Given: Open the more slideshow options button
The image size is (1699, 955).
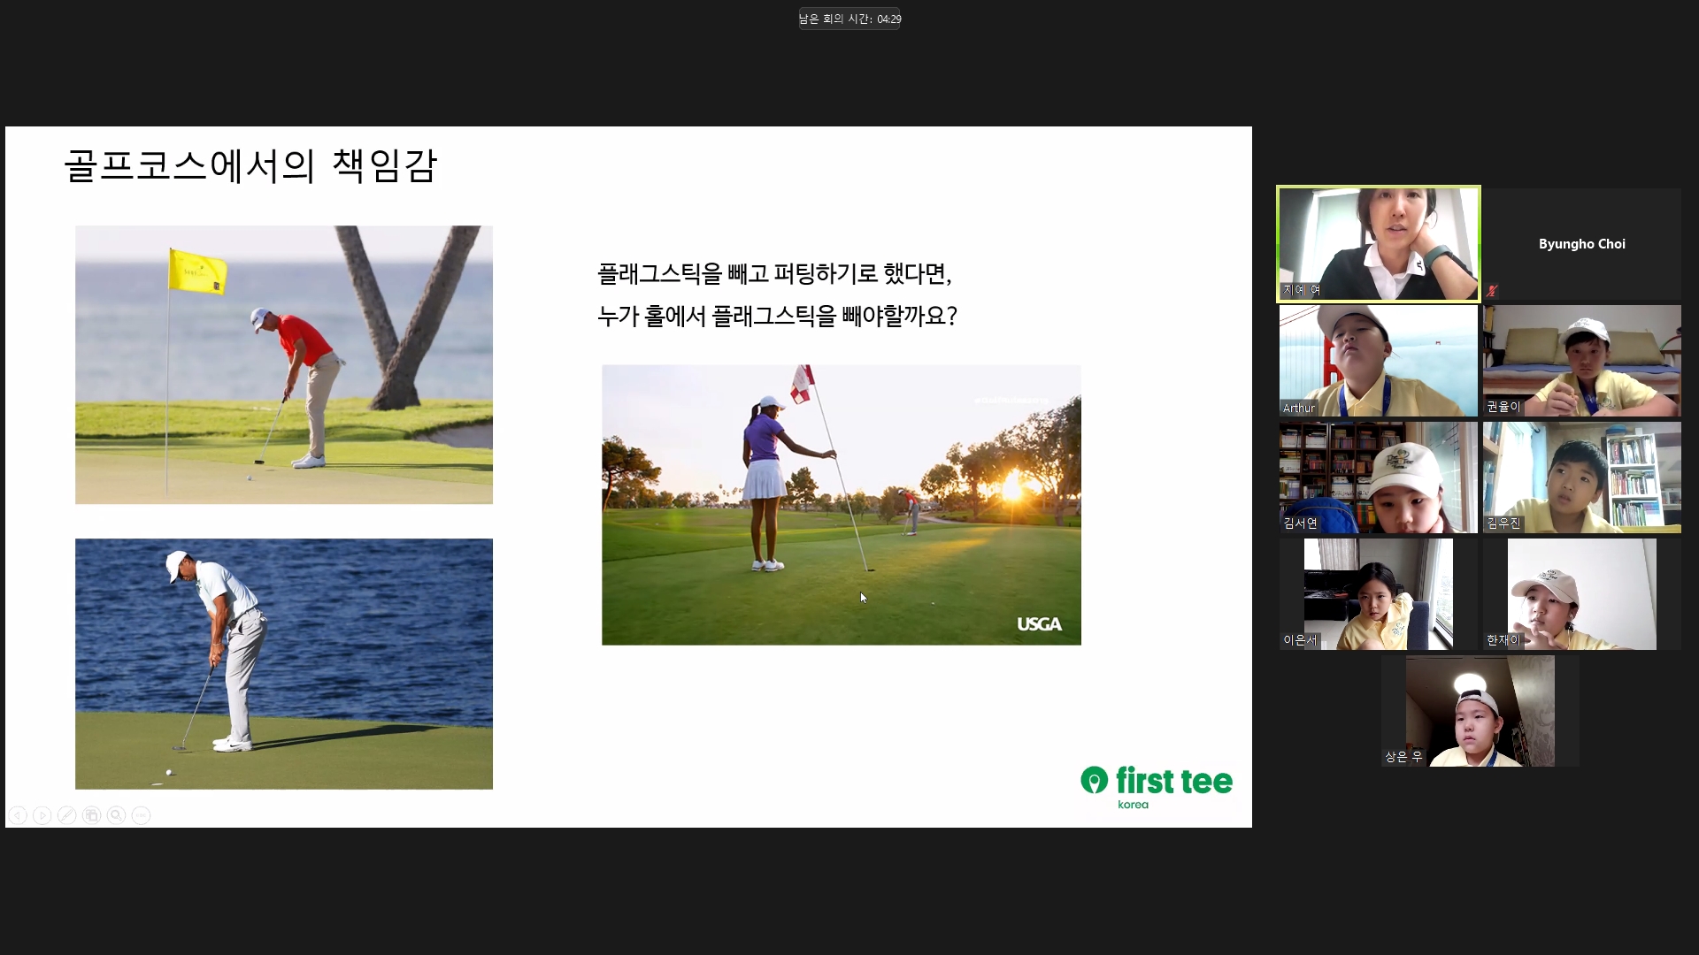Looking at the screenshot, I should tap(141, 815).
